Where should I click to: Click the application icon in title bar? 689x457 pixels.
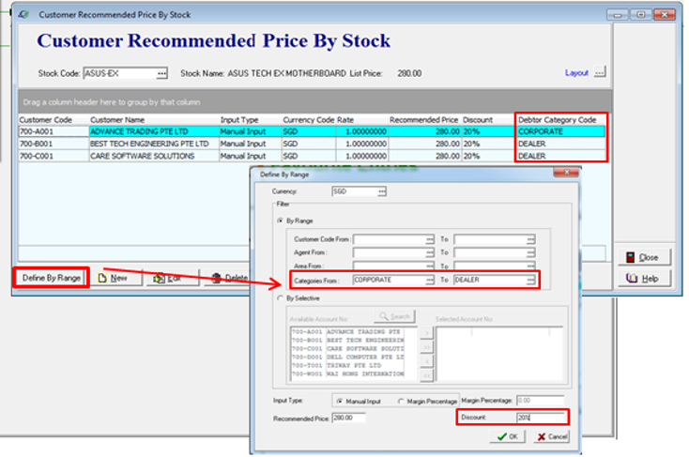23,14
